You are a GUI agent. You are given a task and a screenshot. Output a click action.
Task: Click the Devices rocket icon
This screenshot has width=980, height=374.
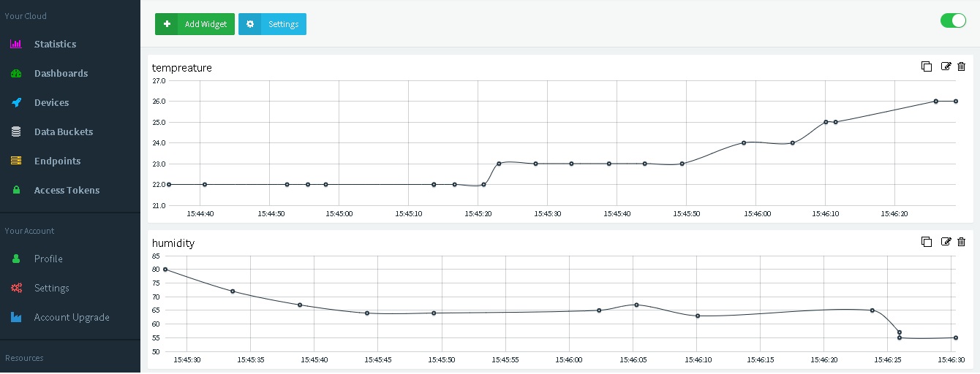click(16, 102)
